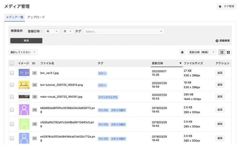This screenshot has height=145, width=240.
Task: Switch to grid thumbnail view
Action: pyautogui.click(x=228, y=52)
